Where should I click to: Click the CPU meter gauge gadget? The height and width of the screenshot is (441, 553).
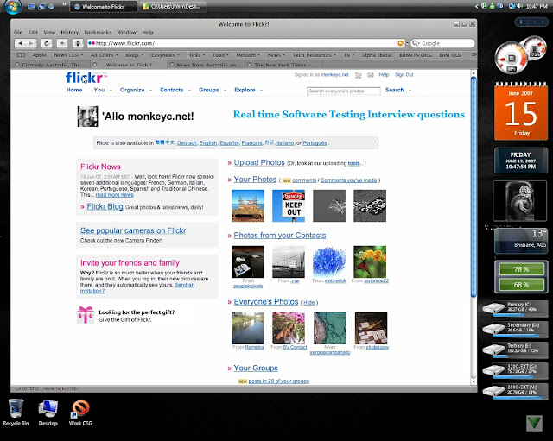coord(512,58)
